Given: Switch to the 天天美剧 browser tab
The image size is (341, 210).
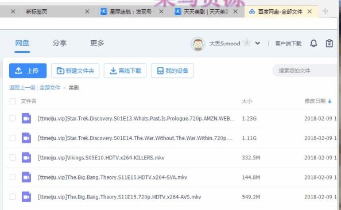Looking at the screenshot, I should 206,11.
